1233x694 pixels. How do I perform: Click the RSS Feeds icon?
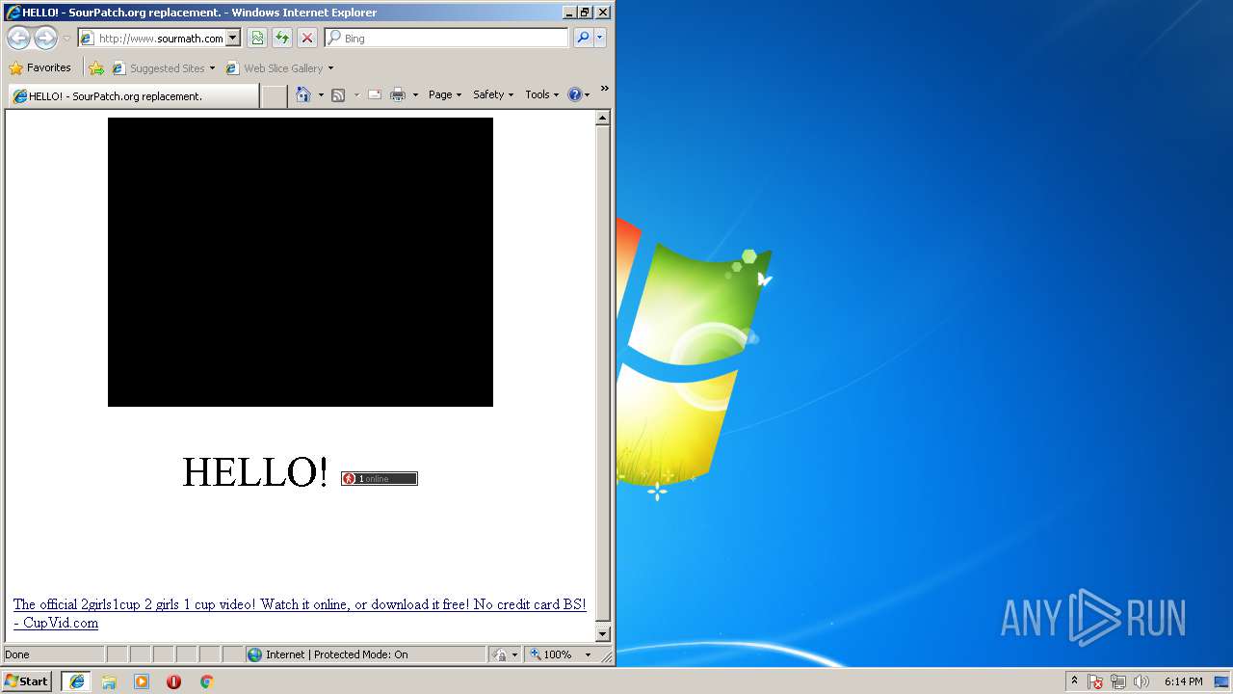pos(338,94)
